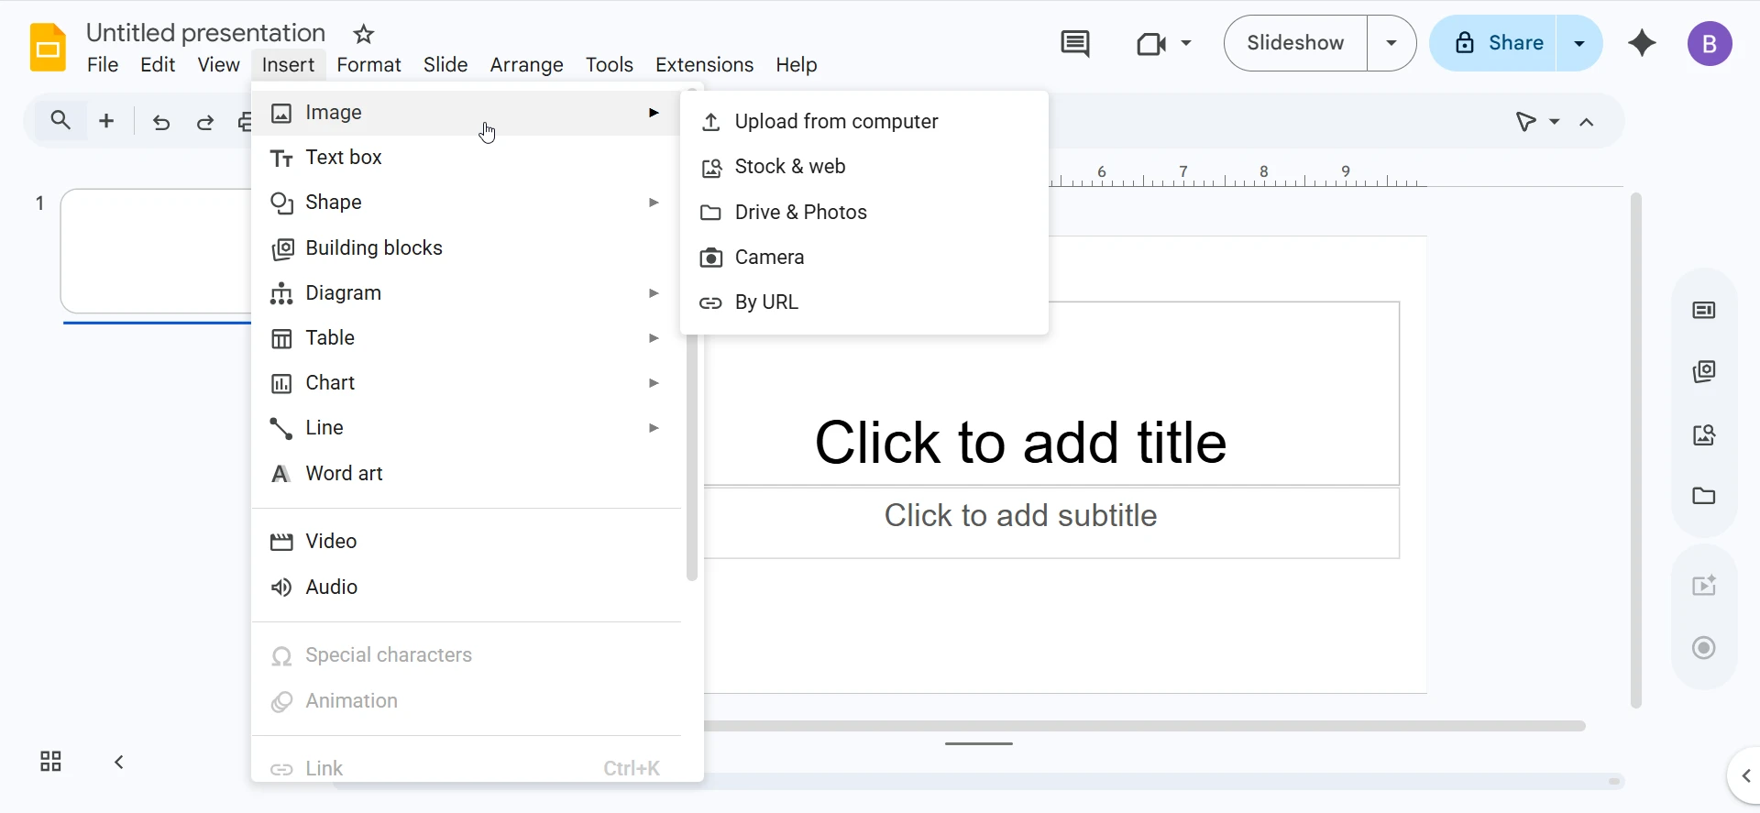
Task: Expand the video call dropdown arrow
Action: (x=1186, y=43)
